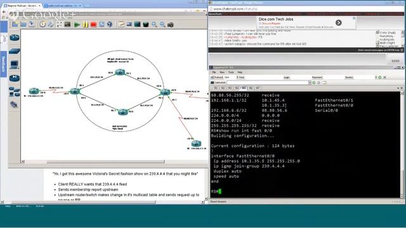The width and height of the screenshot is (406, 228).
Task: Click router R4 at bottom of the circle
Action: pos(122,112)
